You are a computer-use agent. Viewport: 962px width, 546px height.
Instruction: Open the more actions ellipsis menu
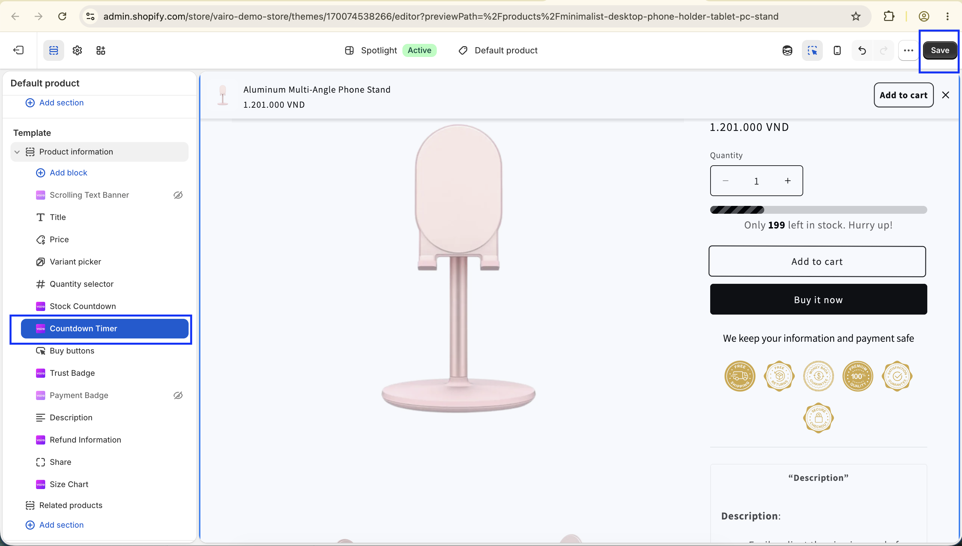click(908, 50)
